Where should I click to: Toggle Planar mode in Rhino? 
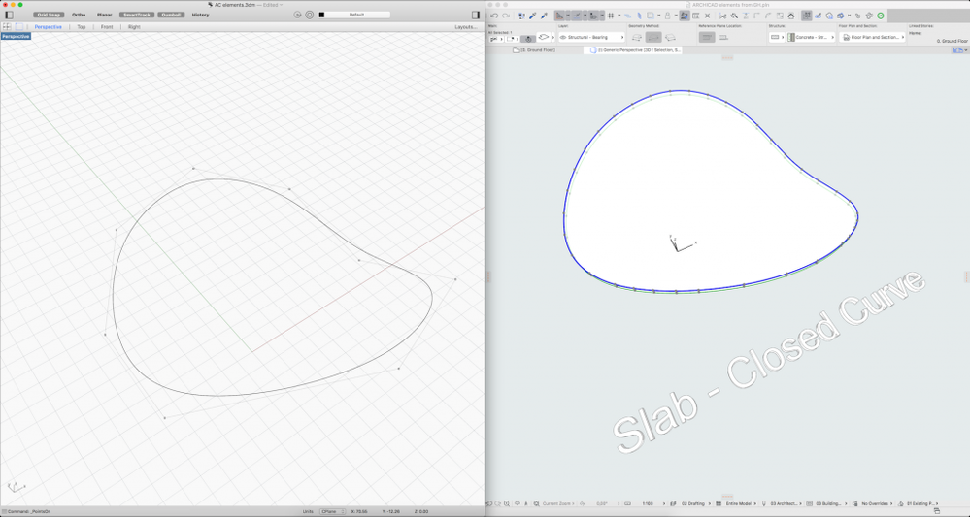105,15
